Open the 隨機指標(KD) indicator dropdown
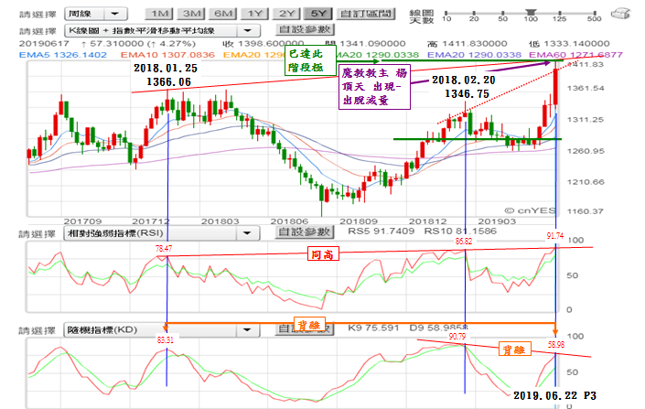The image size is (645, 409). (162, 330)
